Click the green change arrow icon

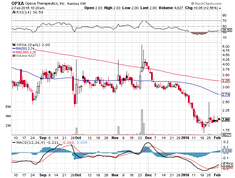[x=220, y=8]
